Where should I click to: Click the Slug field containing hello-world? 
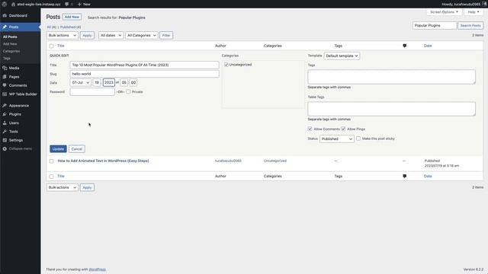(x=144, y=74)
